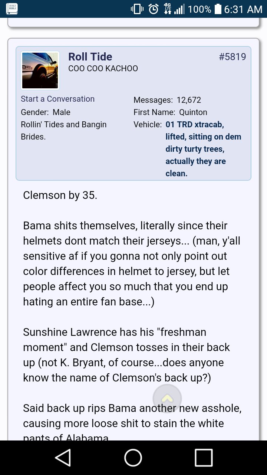Tap the alarm clock status icon

pos(154,9)
